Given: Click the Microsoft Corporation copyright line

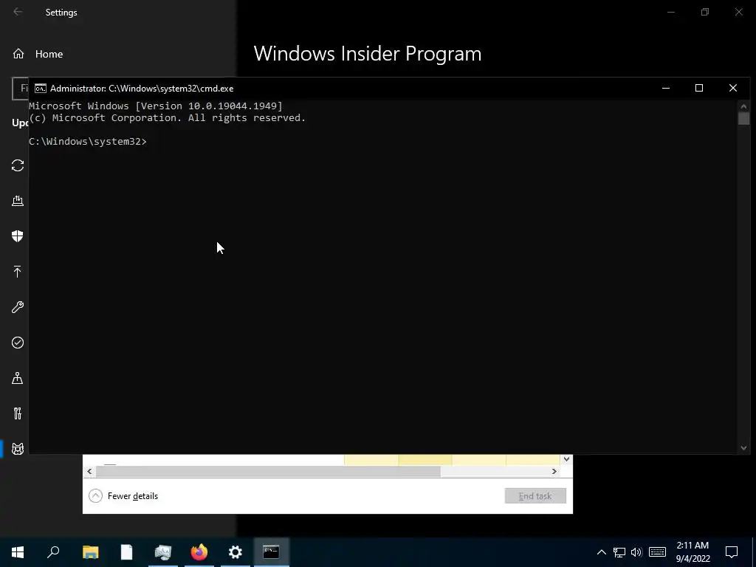Looking at the screenshot, I should tap(168, 118).
